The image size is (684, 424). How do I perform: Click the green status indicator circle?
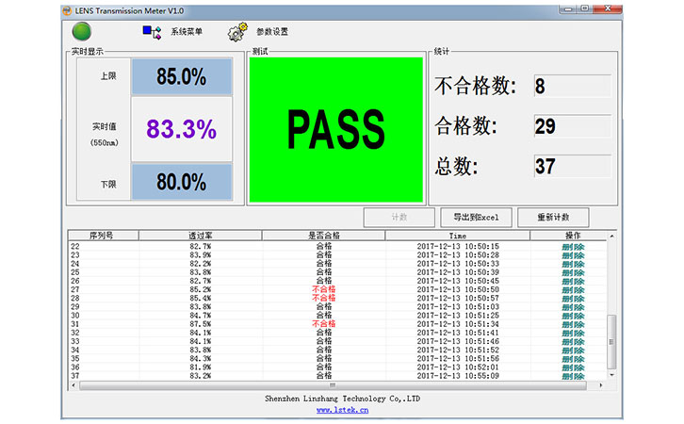click(81, 31)
